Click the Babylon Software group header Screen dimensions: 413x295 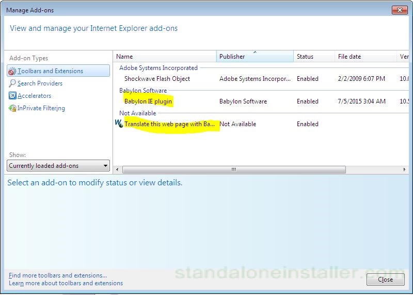coord(143,91)
